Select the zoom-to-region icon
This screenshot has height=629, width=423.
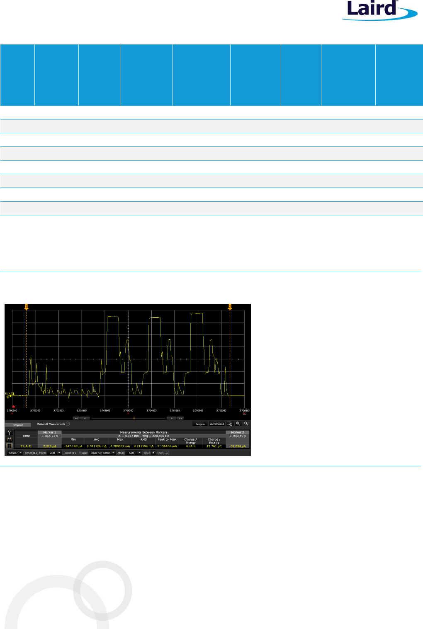click(x=230, y=424)
